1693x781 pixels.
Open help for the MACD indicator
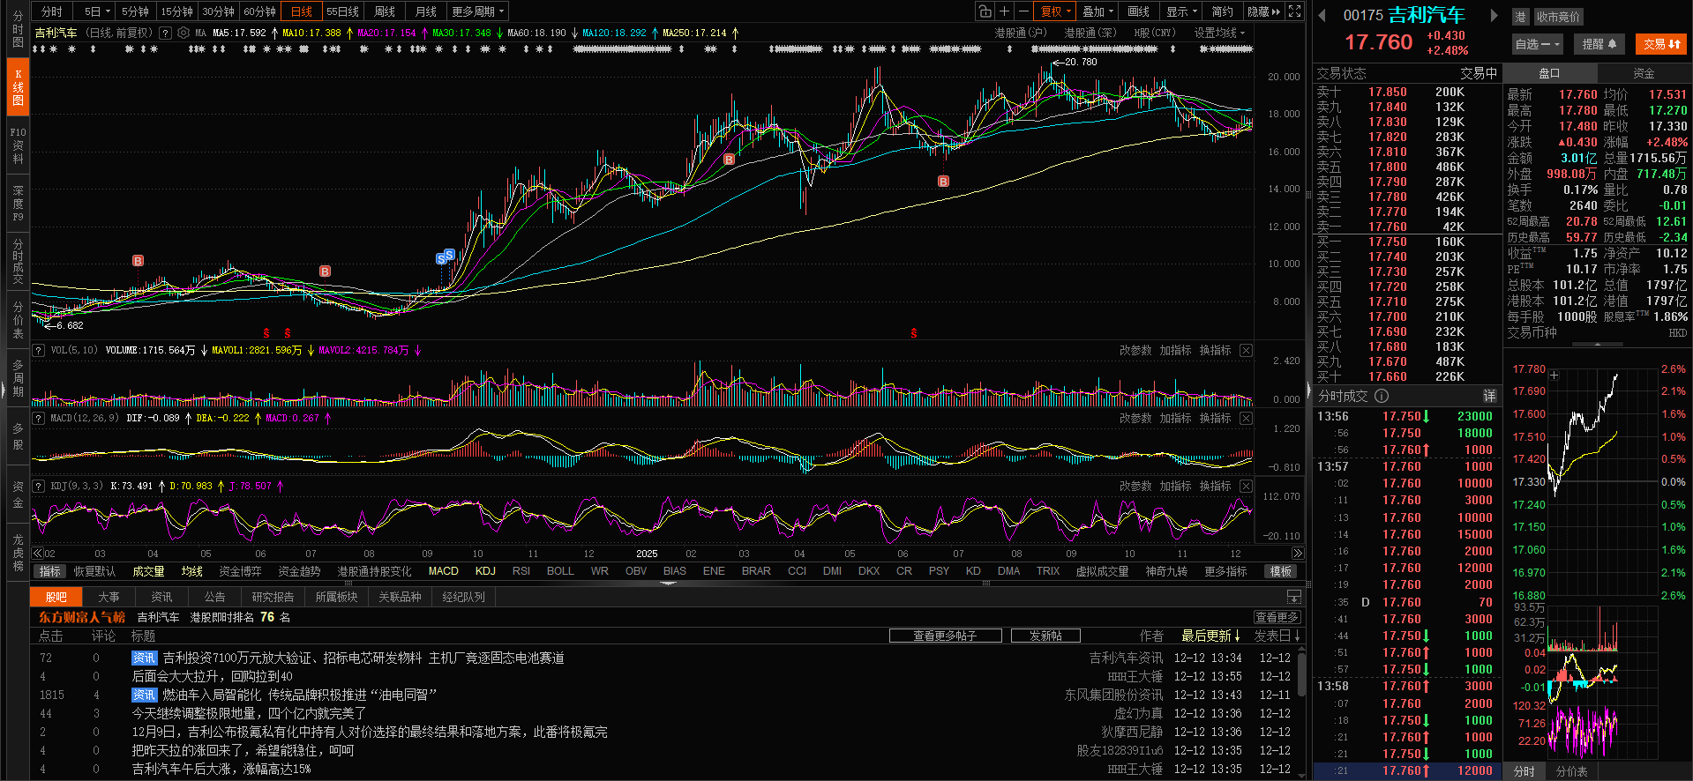click(39, 418)
